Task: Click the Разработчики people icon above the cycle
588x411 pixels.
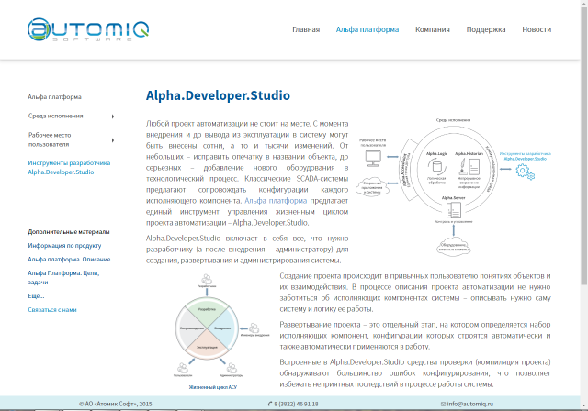Action: point(207,279)
